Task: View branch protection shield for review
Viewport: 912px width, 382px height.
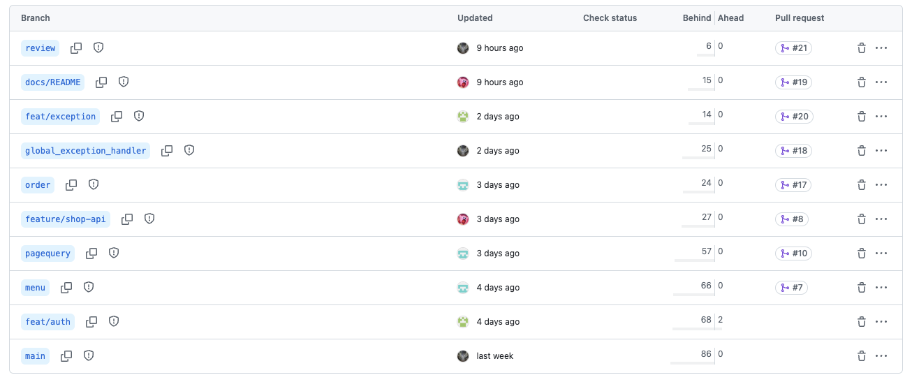Action: [x=98, y=47]
